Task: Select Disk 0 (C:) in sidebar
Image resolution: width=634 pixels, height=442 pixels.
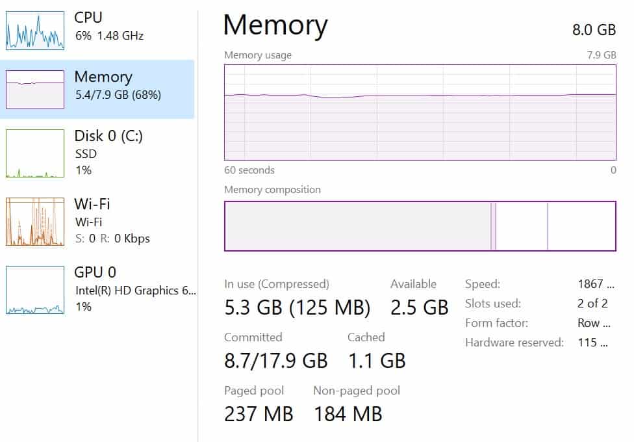Action: 97,153
